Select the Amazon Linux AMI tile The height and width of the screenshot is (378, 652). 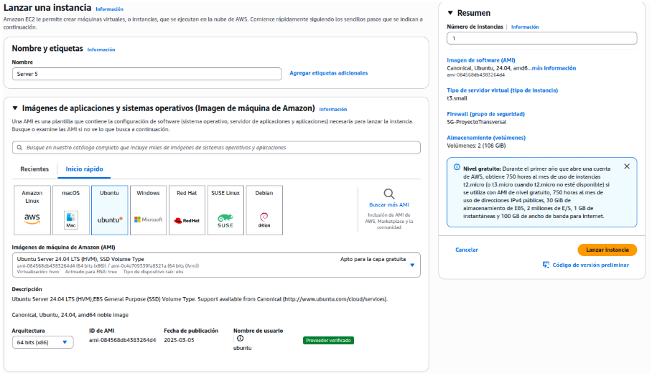(32, 209)
